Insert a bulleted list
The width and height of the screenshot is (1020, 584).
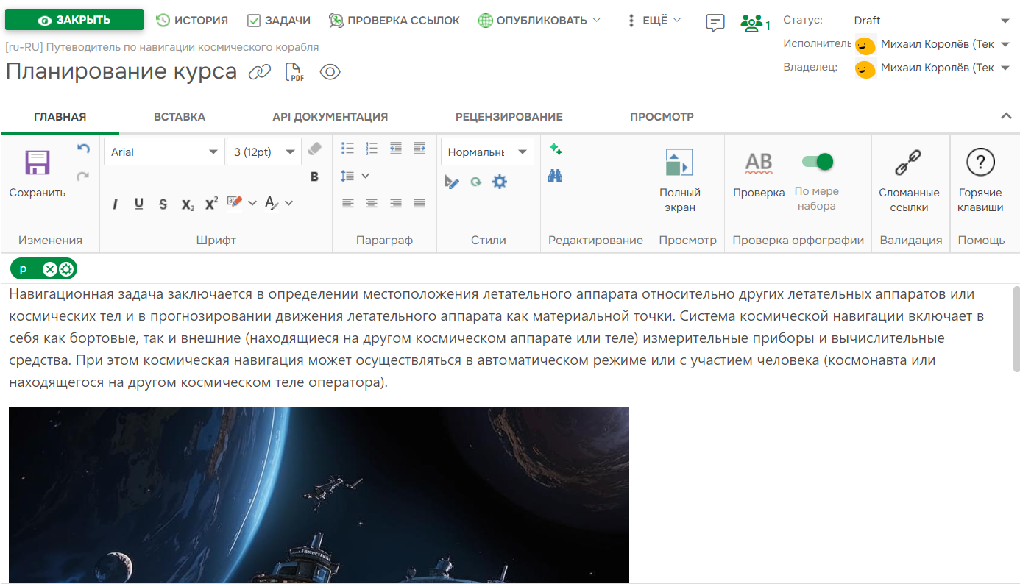(x=348, y=149)
